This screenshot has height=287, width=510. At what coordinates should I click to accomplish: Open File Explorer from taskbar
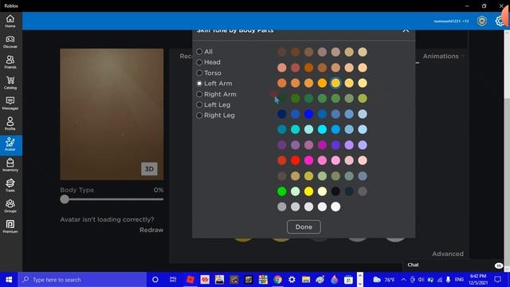click(306, 280)
